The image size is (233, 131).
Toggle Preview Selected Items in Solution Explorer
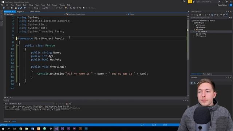[x=226, y=15]
